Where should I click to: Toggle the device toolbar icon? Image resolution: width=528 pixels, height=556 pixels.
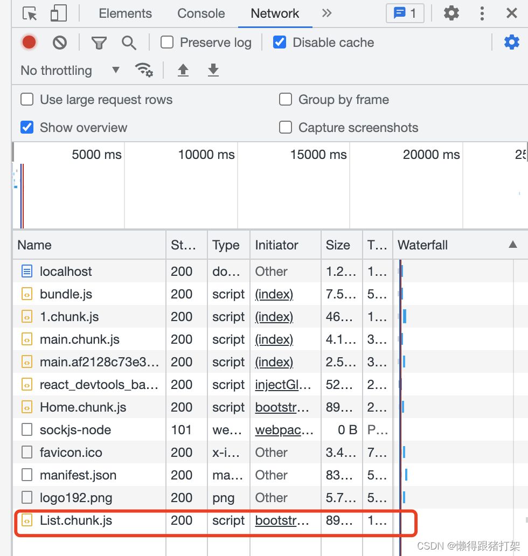[58, 13]
